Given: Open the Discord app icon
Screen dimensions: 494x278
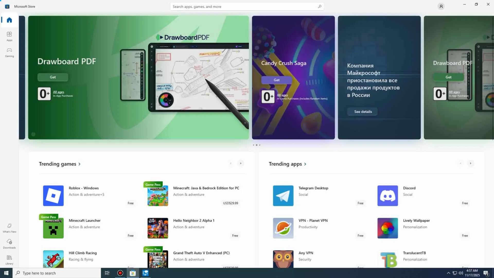Looking at the screenshot, I should tap(387, 196).
